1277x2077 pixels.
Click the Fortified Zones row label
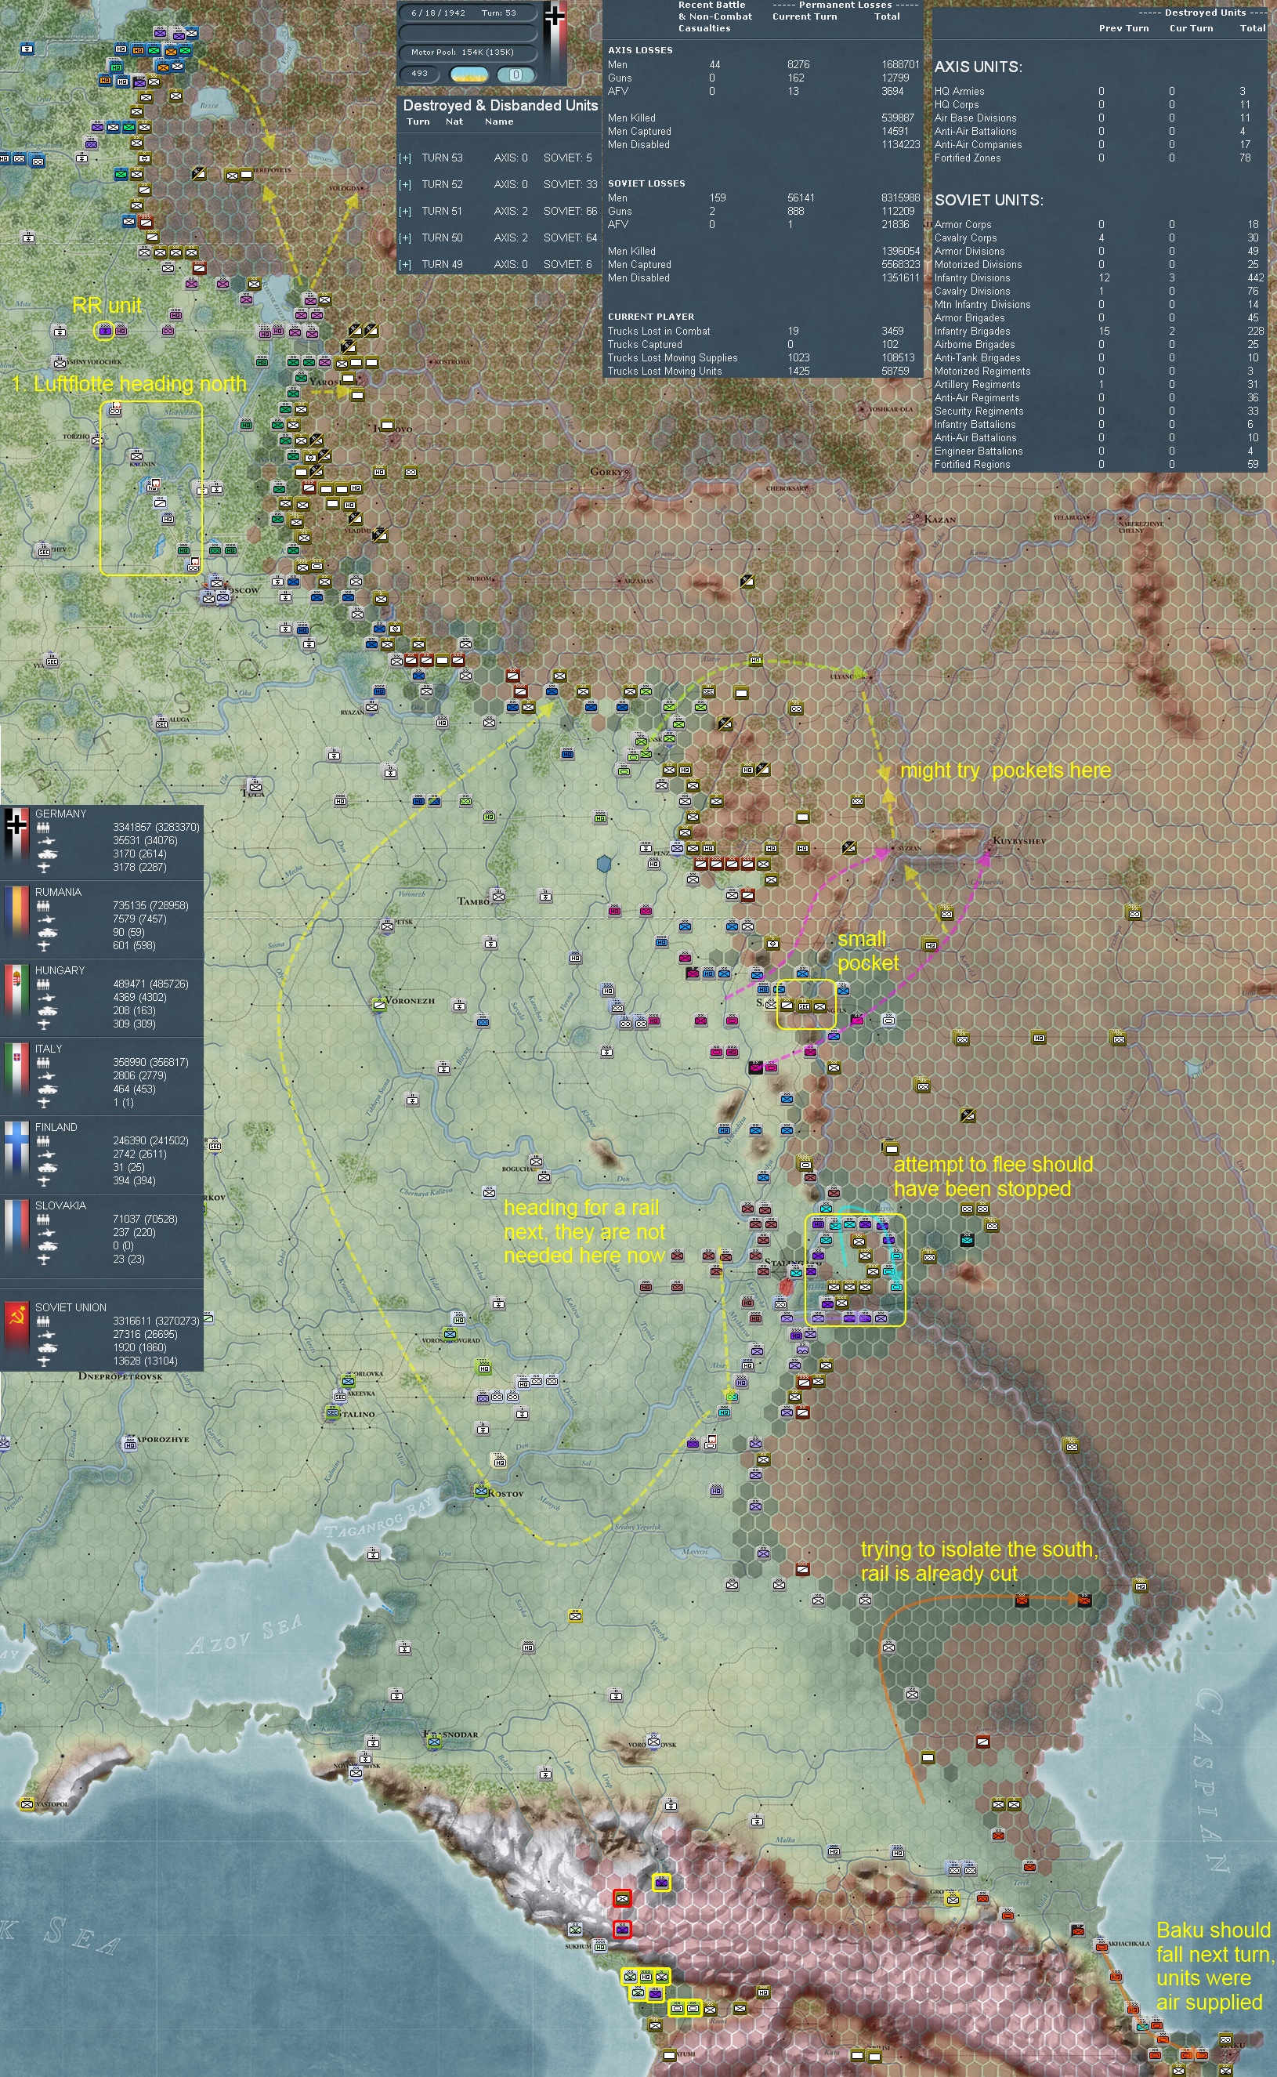click(x=967, y=158)
